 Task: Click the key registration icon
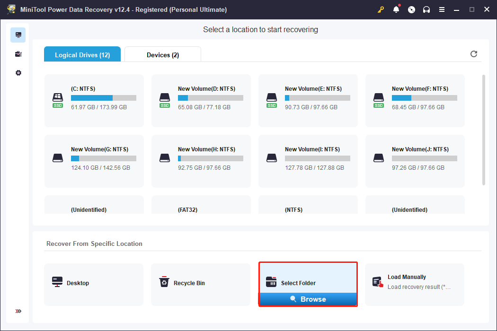pos(381,9)
